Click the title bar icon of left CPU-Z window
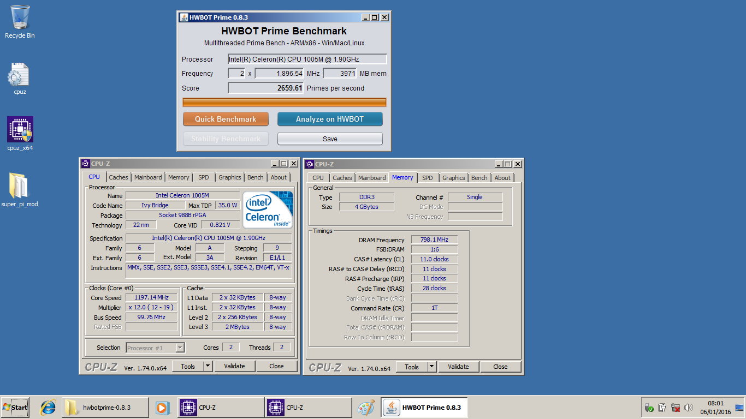Screen dimensions: 746x419 pyautogui.click(x=85, y=164)
